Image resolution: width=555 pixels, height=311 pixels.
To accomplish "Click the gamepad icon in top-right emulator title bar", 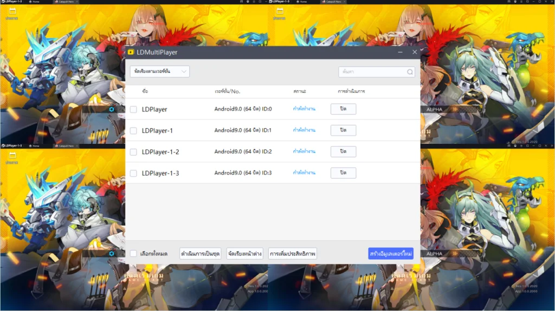I will pyautogui.click(x=508, y=2).
